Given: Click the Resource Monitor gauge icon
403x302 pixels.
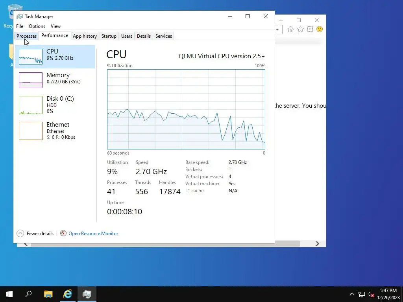Looking at the screenshot, I should [x=63, y=233].
